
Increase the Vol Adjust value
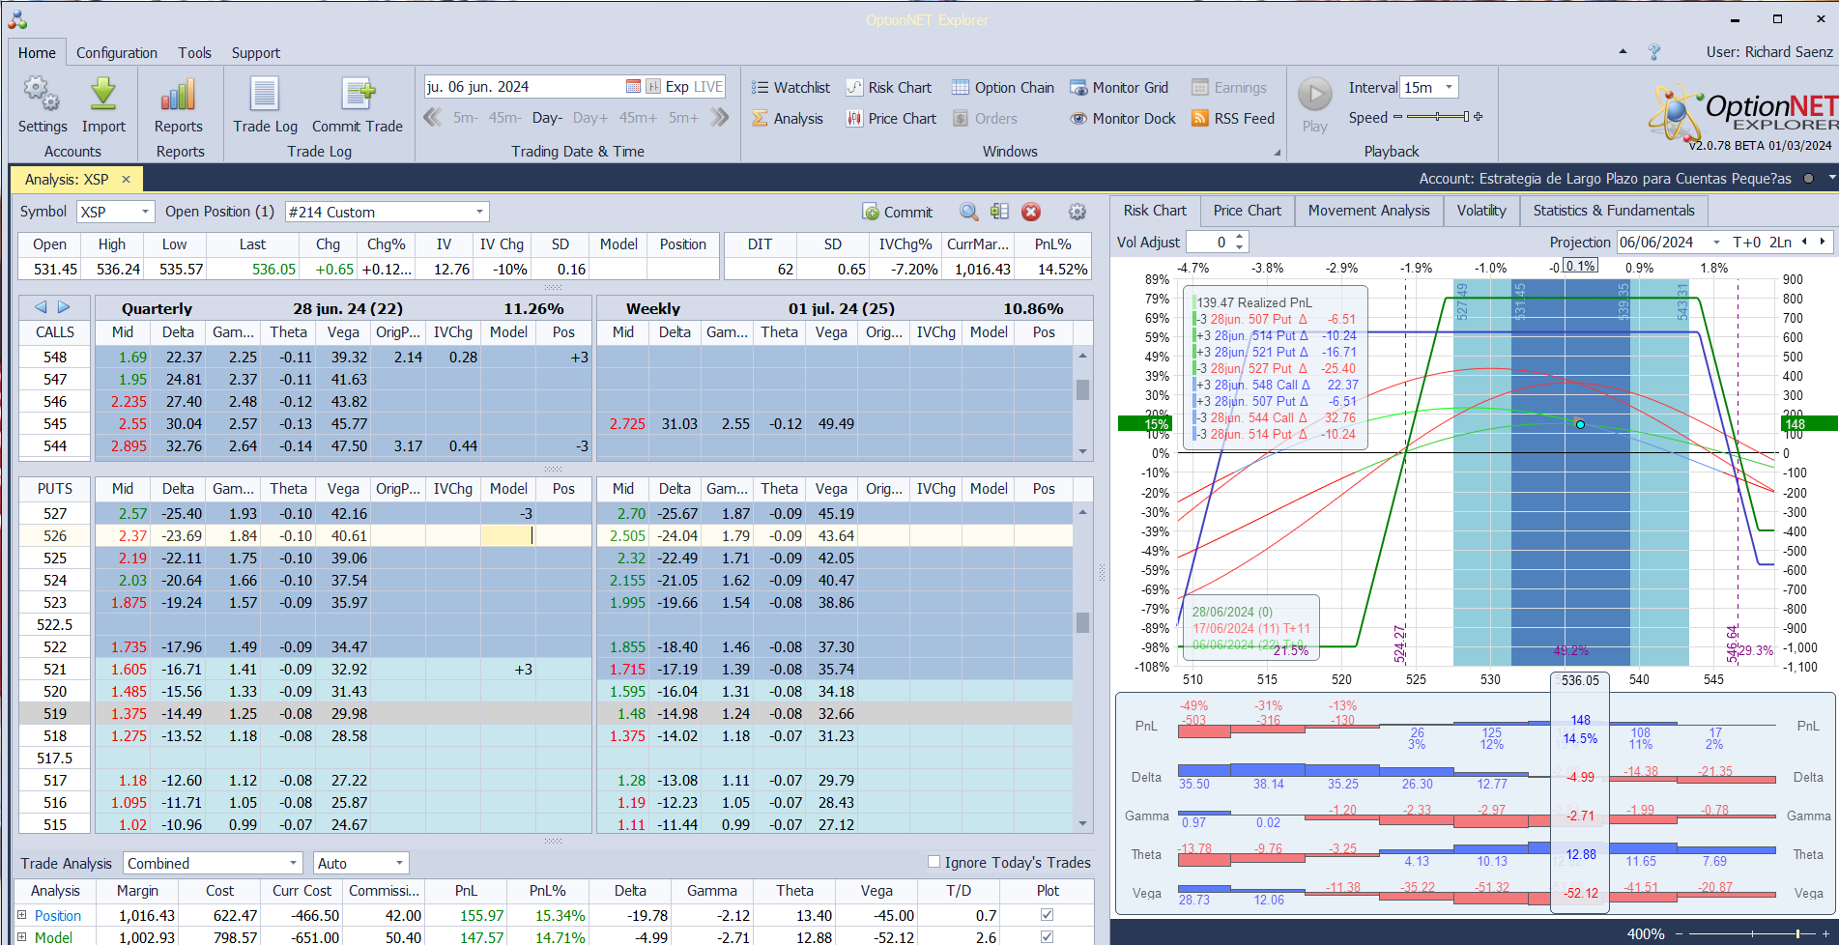pos(1240,237)
